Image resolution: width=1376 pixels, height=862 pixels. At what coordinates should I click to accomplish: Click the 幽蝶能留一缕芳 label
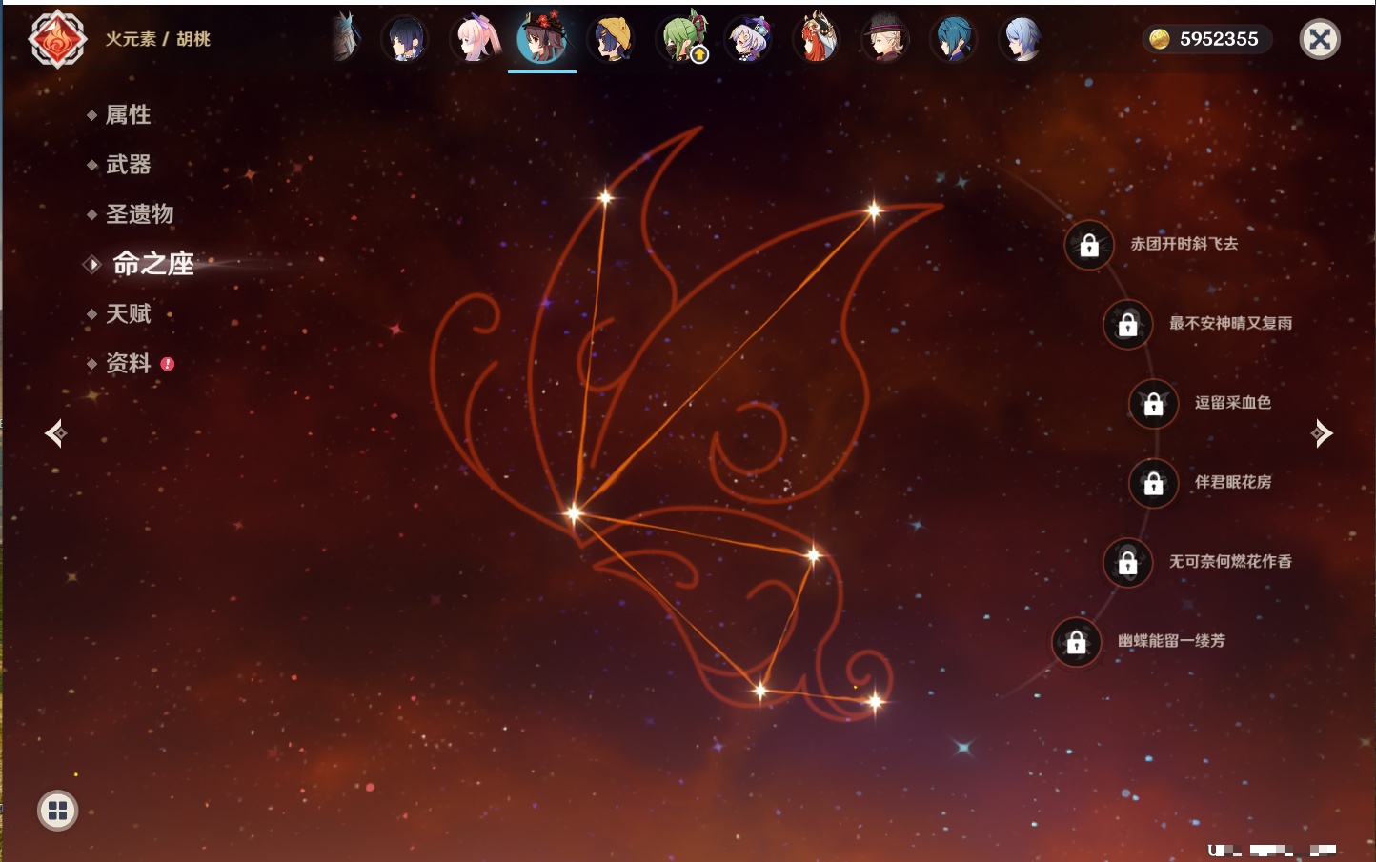coord(1171,640)
